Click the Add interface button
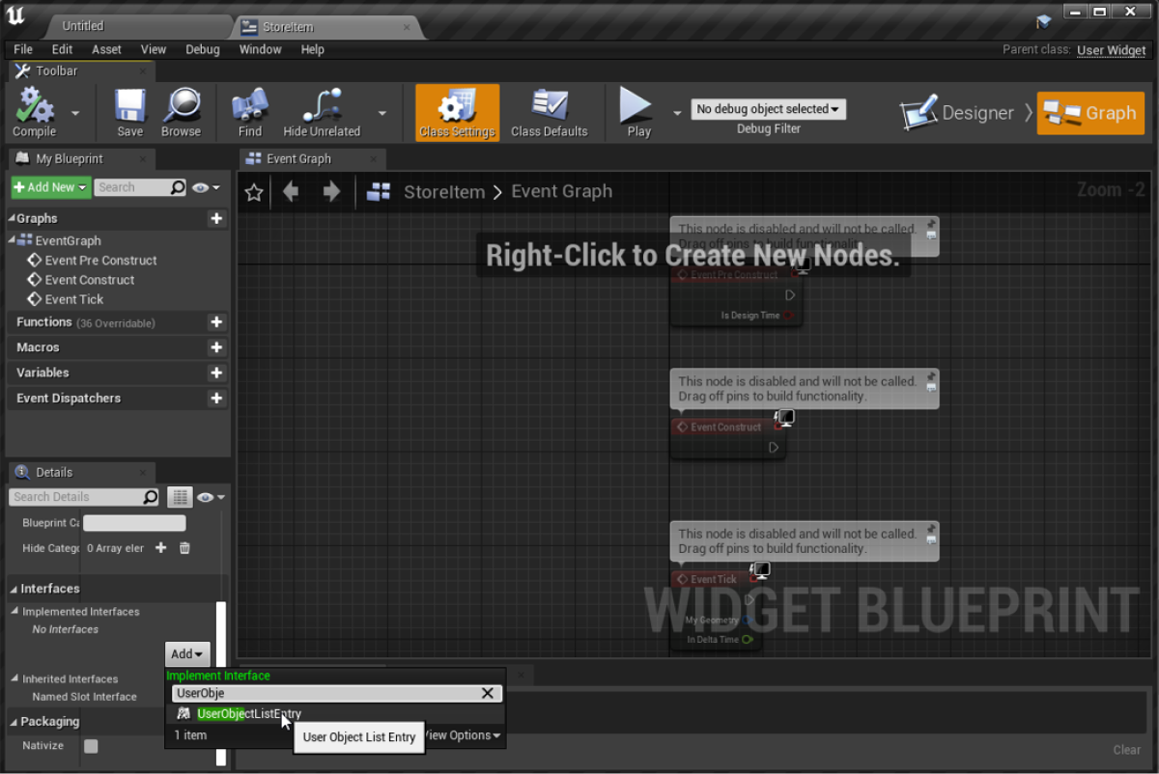 pyautogui.click(x=186, y=653)
